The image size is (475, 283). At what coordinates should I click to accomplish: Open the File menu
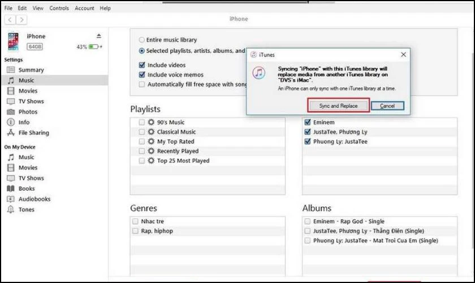click(8, 8)
